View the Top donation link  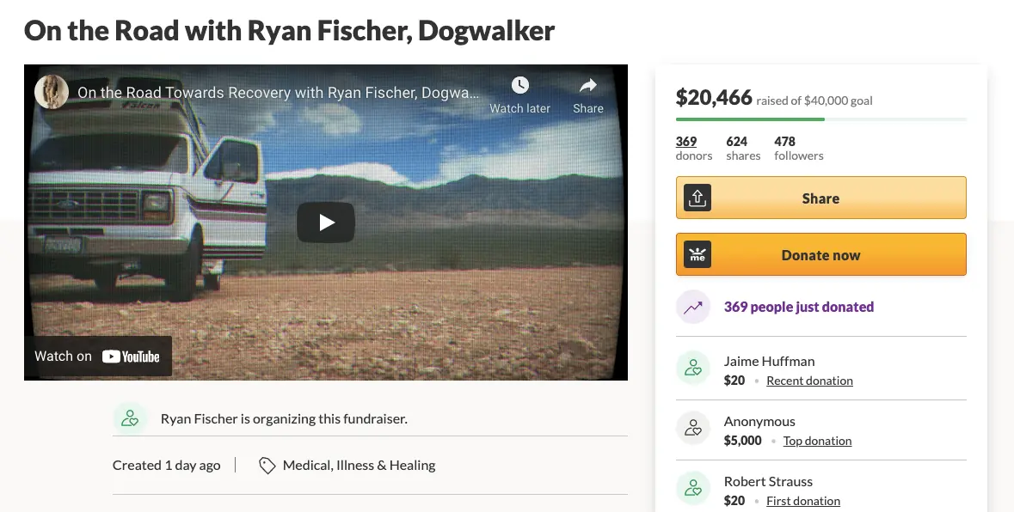(x=817, y=441)
